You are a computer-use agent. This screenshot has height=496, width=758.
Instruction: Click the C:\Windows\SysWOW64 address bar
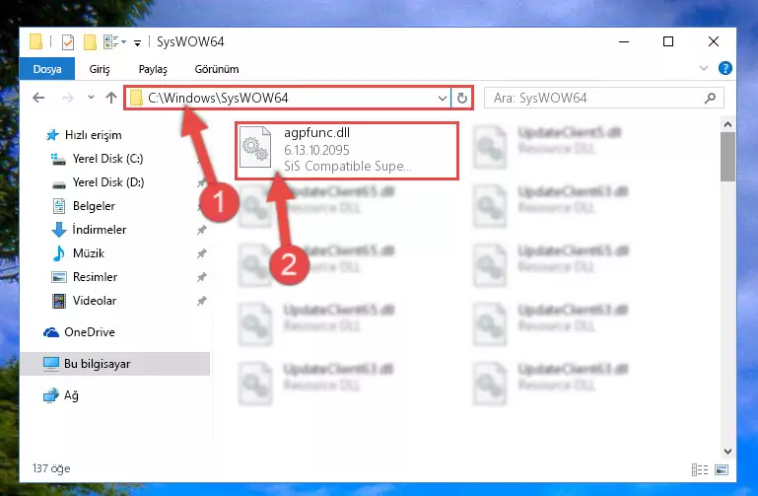tap(288, 99)
